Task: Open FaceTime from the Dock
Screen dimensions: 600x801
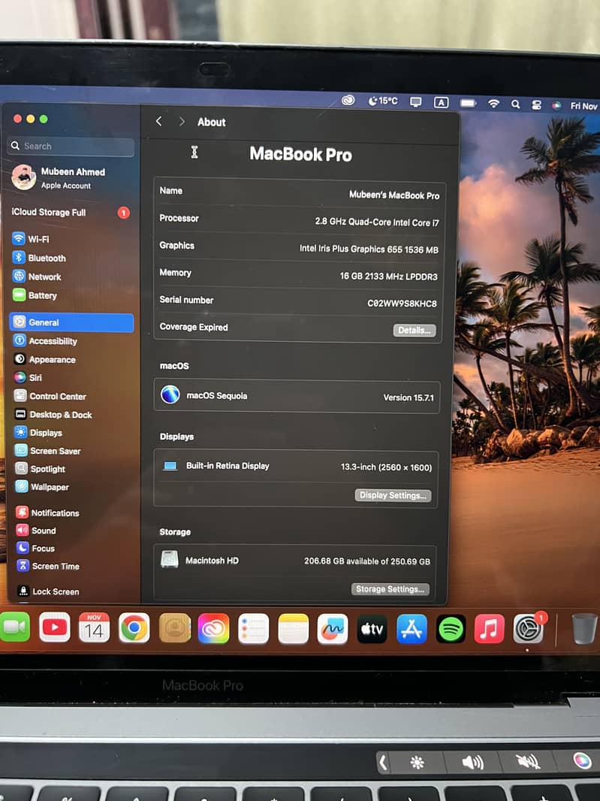Action: tap(15, 627)
